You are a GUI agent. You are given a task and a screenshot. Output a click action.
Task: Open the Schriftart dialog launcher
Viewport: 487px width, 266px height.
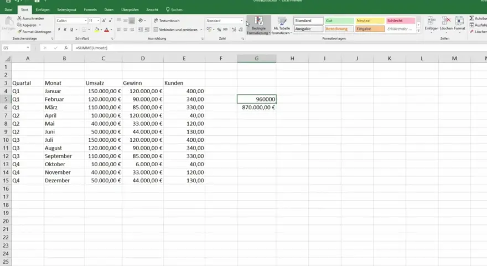pyautogui.click(x=112, y=39)
